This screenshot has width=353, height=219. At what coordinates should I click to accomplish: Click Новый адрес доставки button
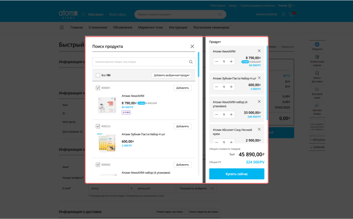[x=170, y=212]
